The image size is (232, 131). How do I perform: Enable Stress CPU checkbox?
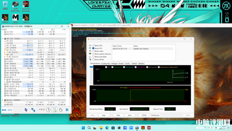(x=93, y=45)
